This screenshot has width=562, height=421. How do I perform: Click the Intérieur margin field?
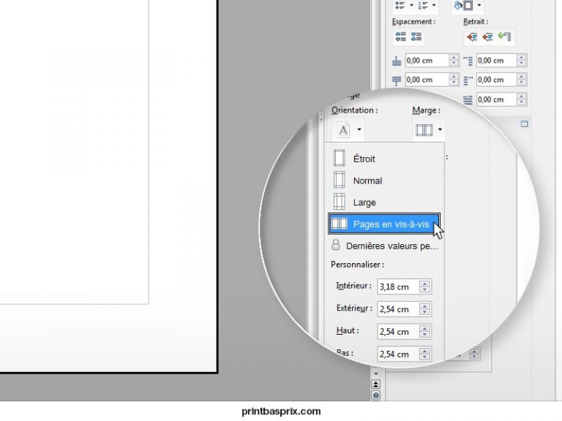click(x=398, y=287)
